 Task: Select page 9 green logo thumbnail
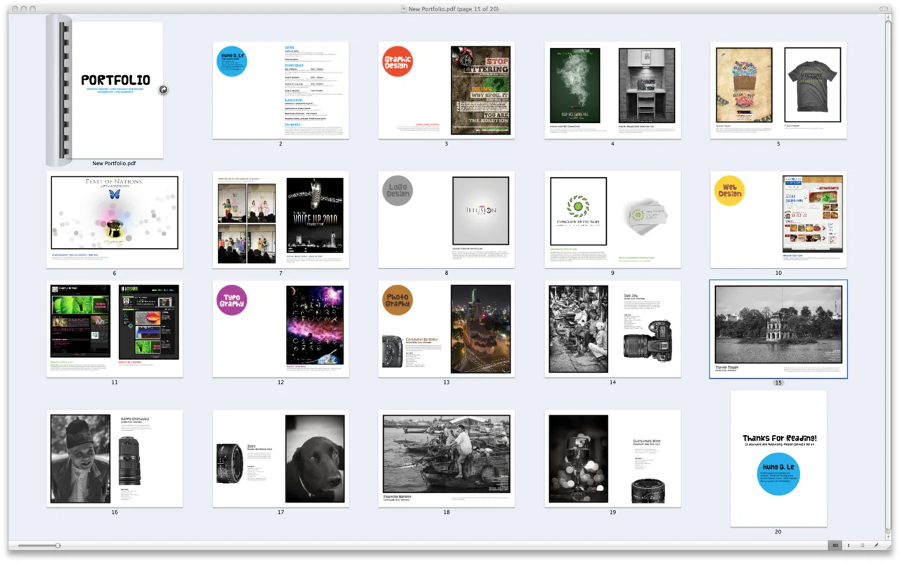click(x=612, y=219)
